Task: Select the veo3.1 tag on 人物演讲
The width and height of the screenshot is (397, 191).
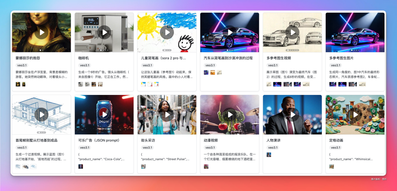Action: pos(272,147)
